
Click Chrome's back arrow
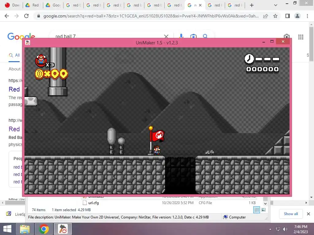[x=7, y=16]
